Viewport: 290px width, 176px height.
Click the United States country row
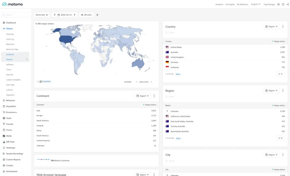(x=225, y=47)
